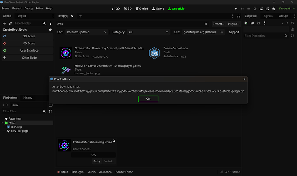Open the Sort 'Recently Updated' dropdown
This screenshot has height=176, width=297.
(x=87, y=32)
